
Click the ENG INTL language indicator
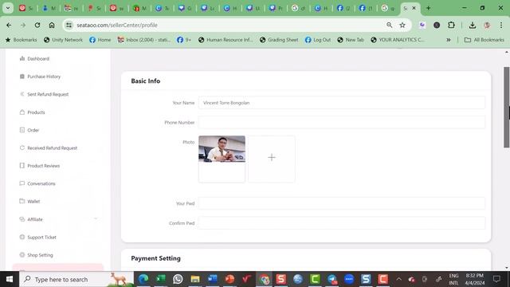453,279
